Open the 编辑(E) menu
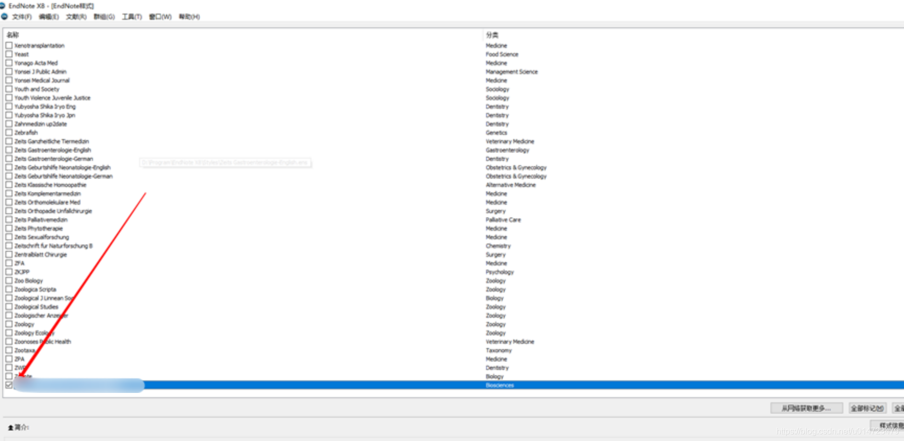Viewport: 904px width, 441px height. tap(49, 17)
